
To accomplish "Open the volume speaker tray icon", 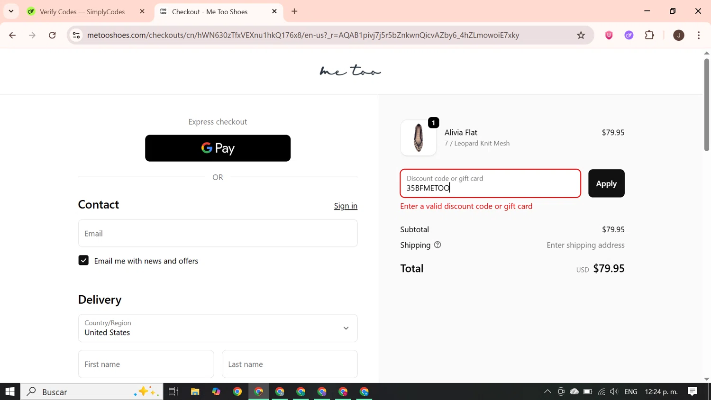I will (x=614, y=391).
